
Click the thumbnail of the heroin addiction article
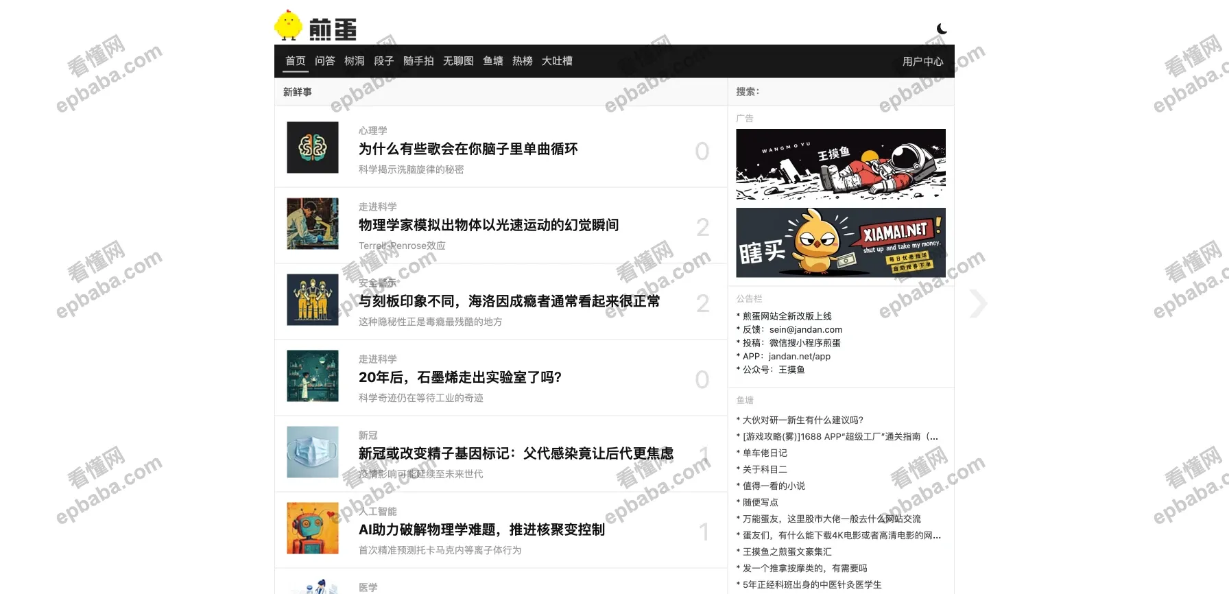coord(313,300)
